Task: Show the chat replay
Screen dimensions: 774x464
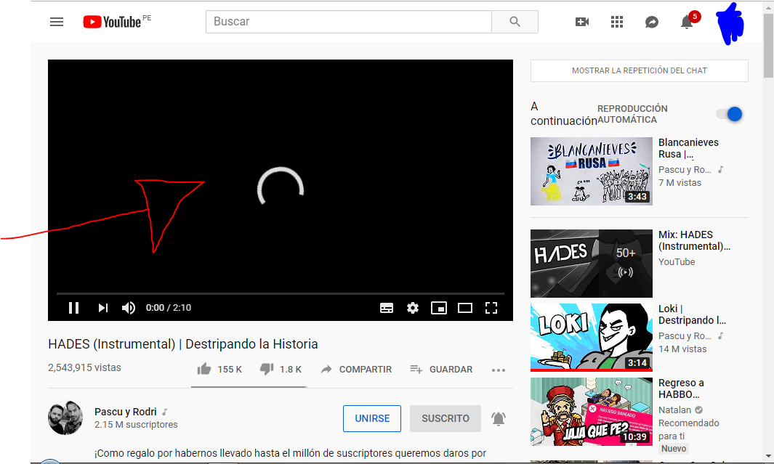Action: [x=640, y=70]
